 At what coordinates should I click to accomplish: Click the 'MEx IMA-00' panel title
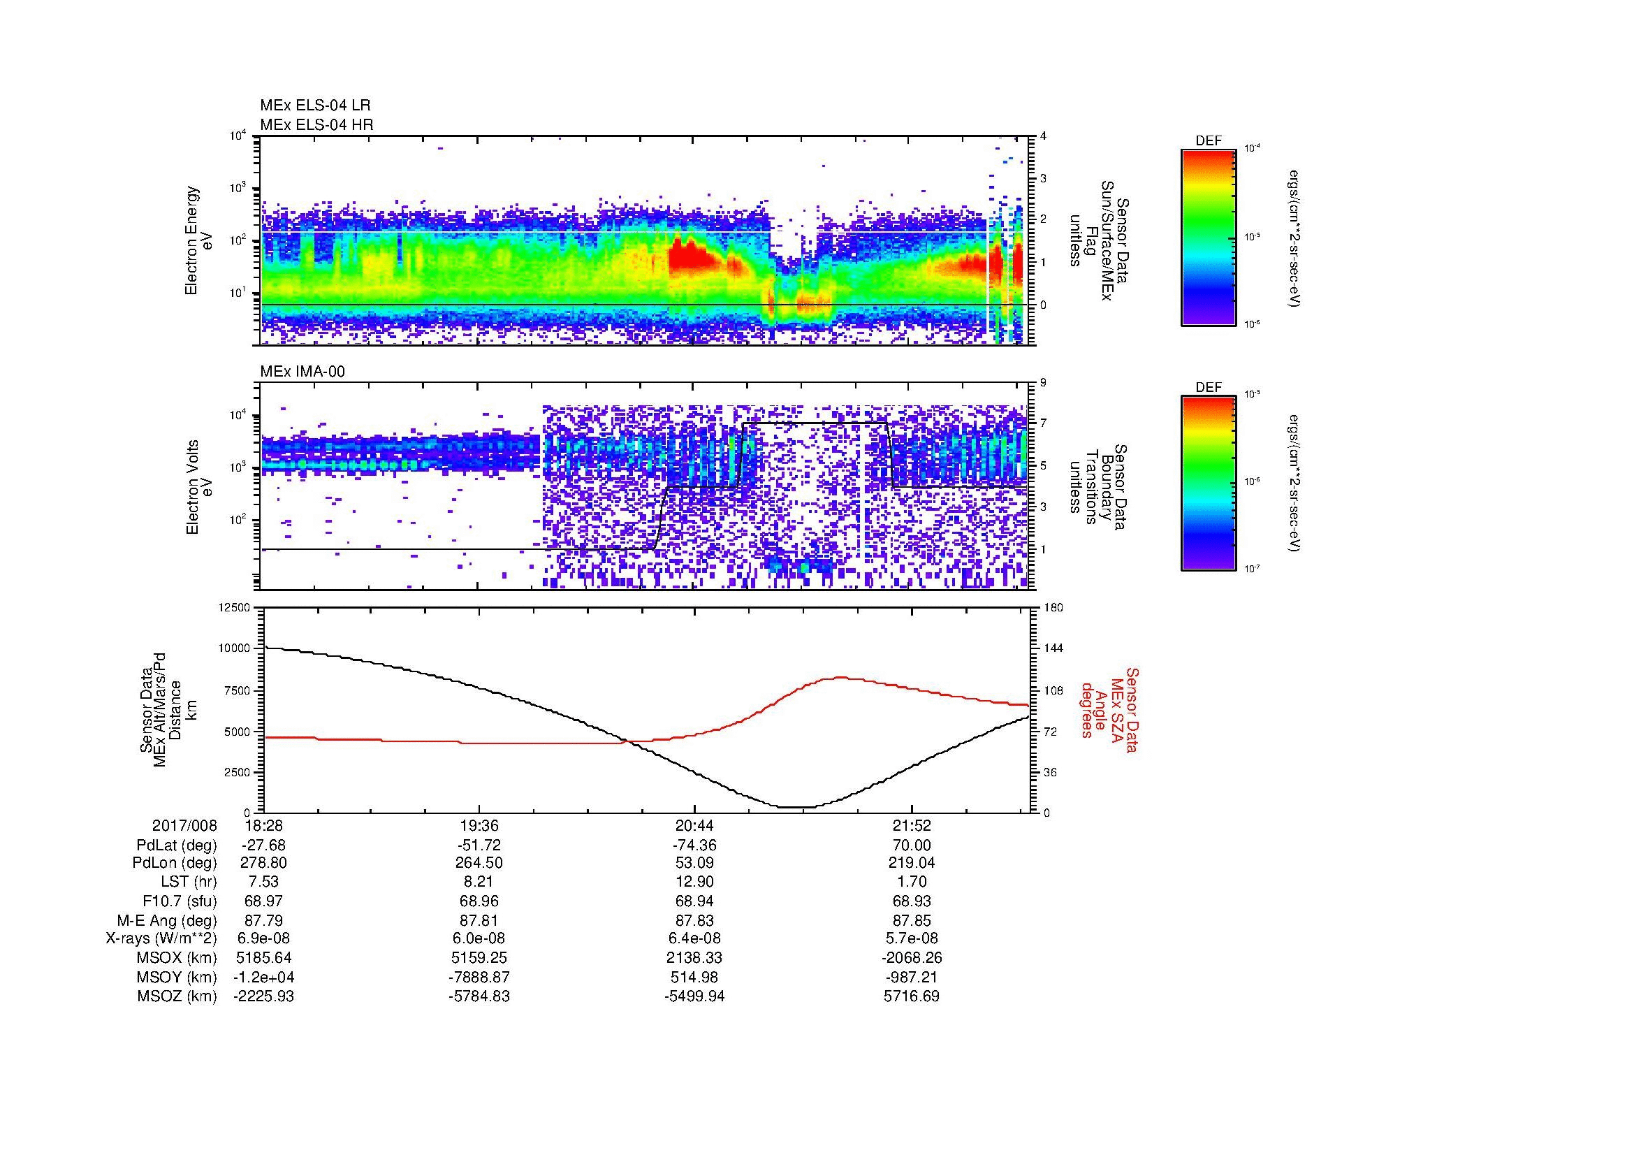click(302, 372)
